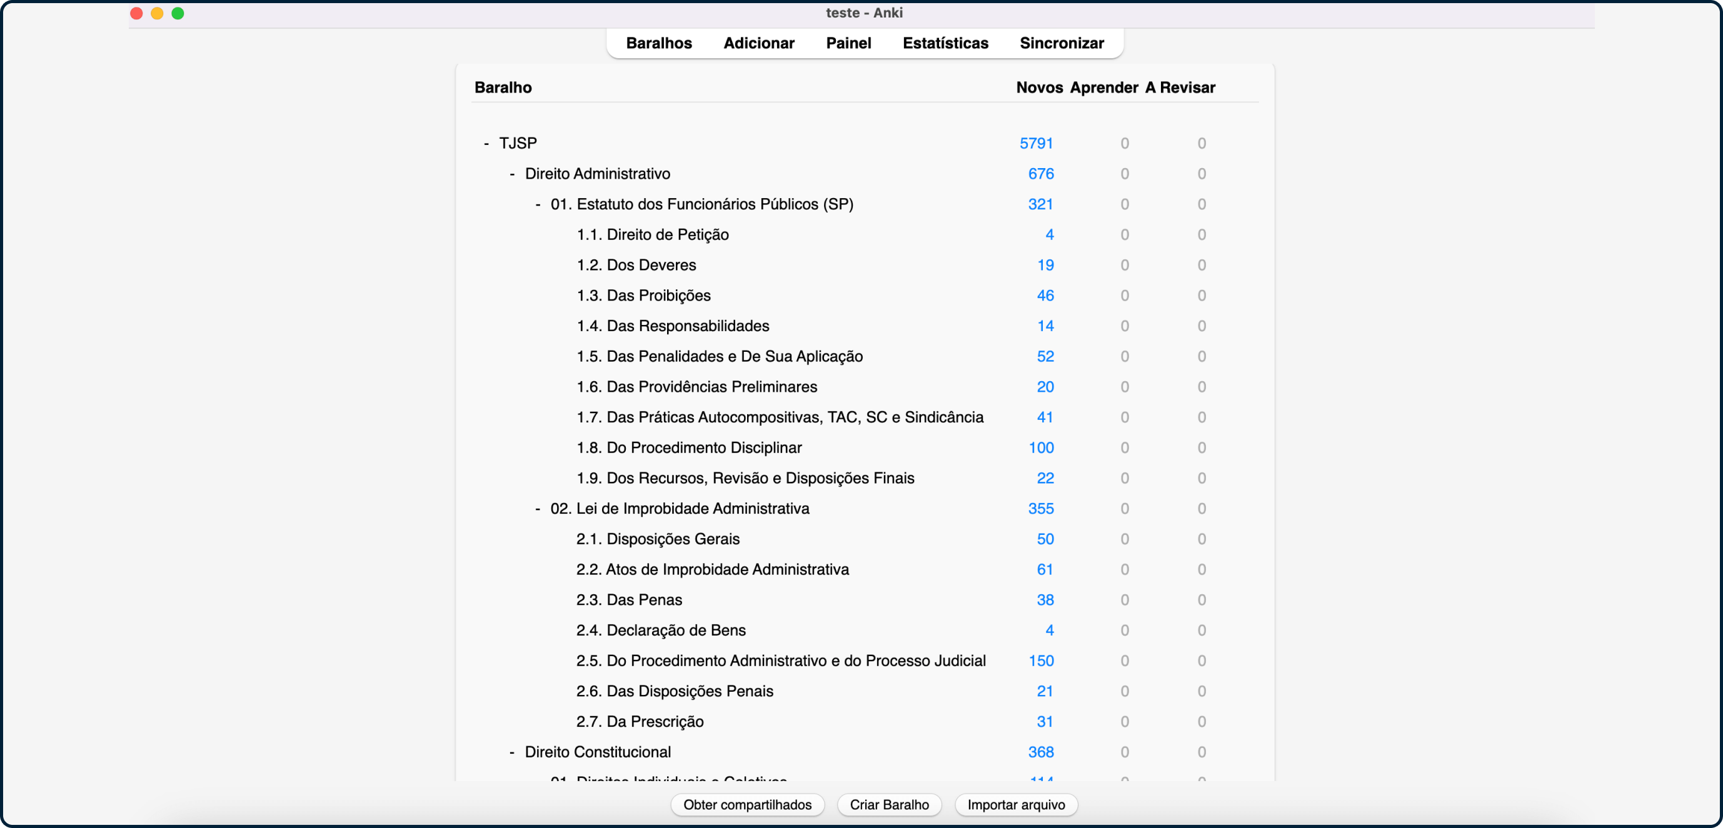Viewport: 1723px width, 828px height.
Task: Open deck 2.2. Atos de Improbidade Administrativa
Action: click(x=712, y=569)
